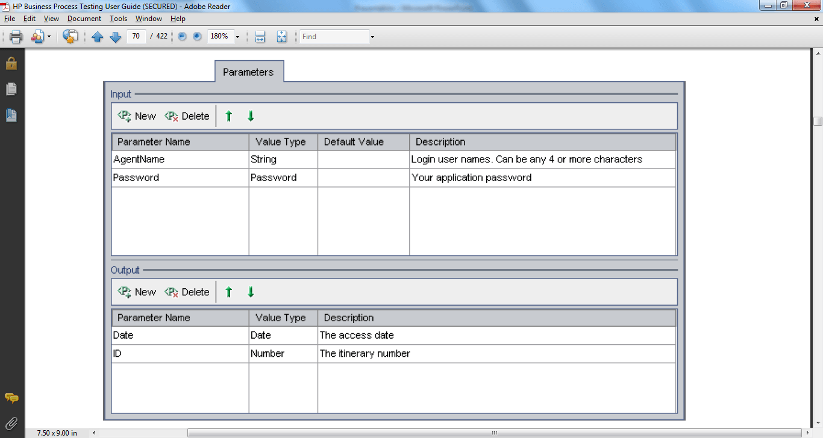Expand the Find options dropdown arrow
The height and width of the screenshot is (438, 823).
click(x=372, y=37)
